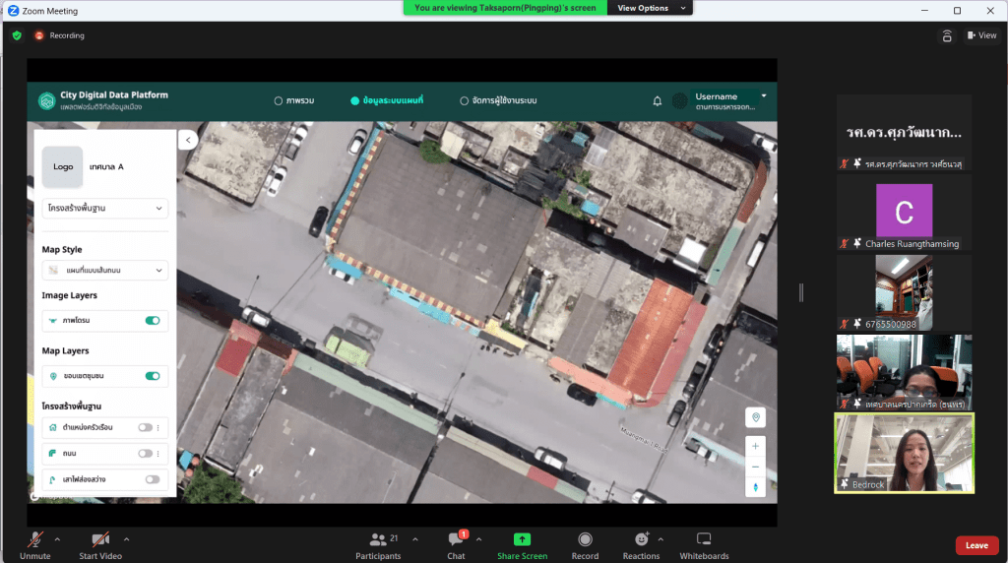
Task: Click the เทศบาล A municipality name
Action: pyautogui.click(x=106, y=167)
